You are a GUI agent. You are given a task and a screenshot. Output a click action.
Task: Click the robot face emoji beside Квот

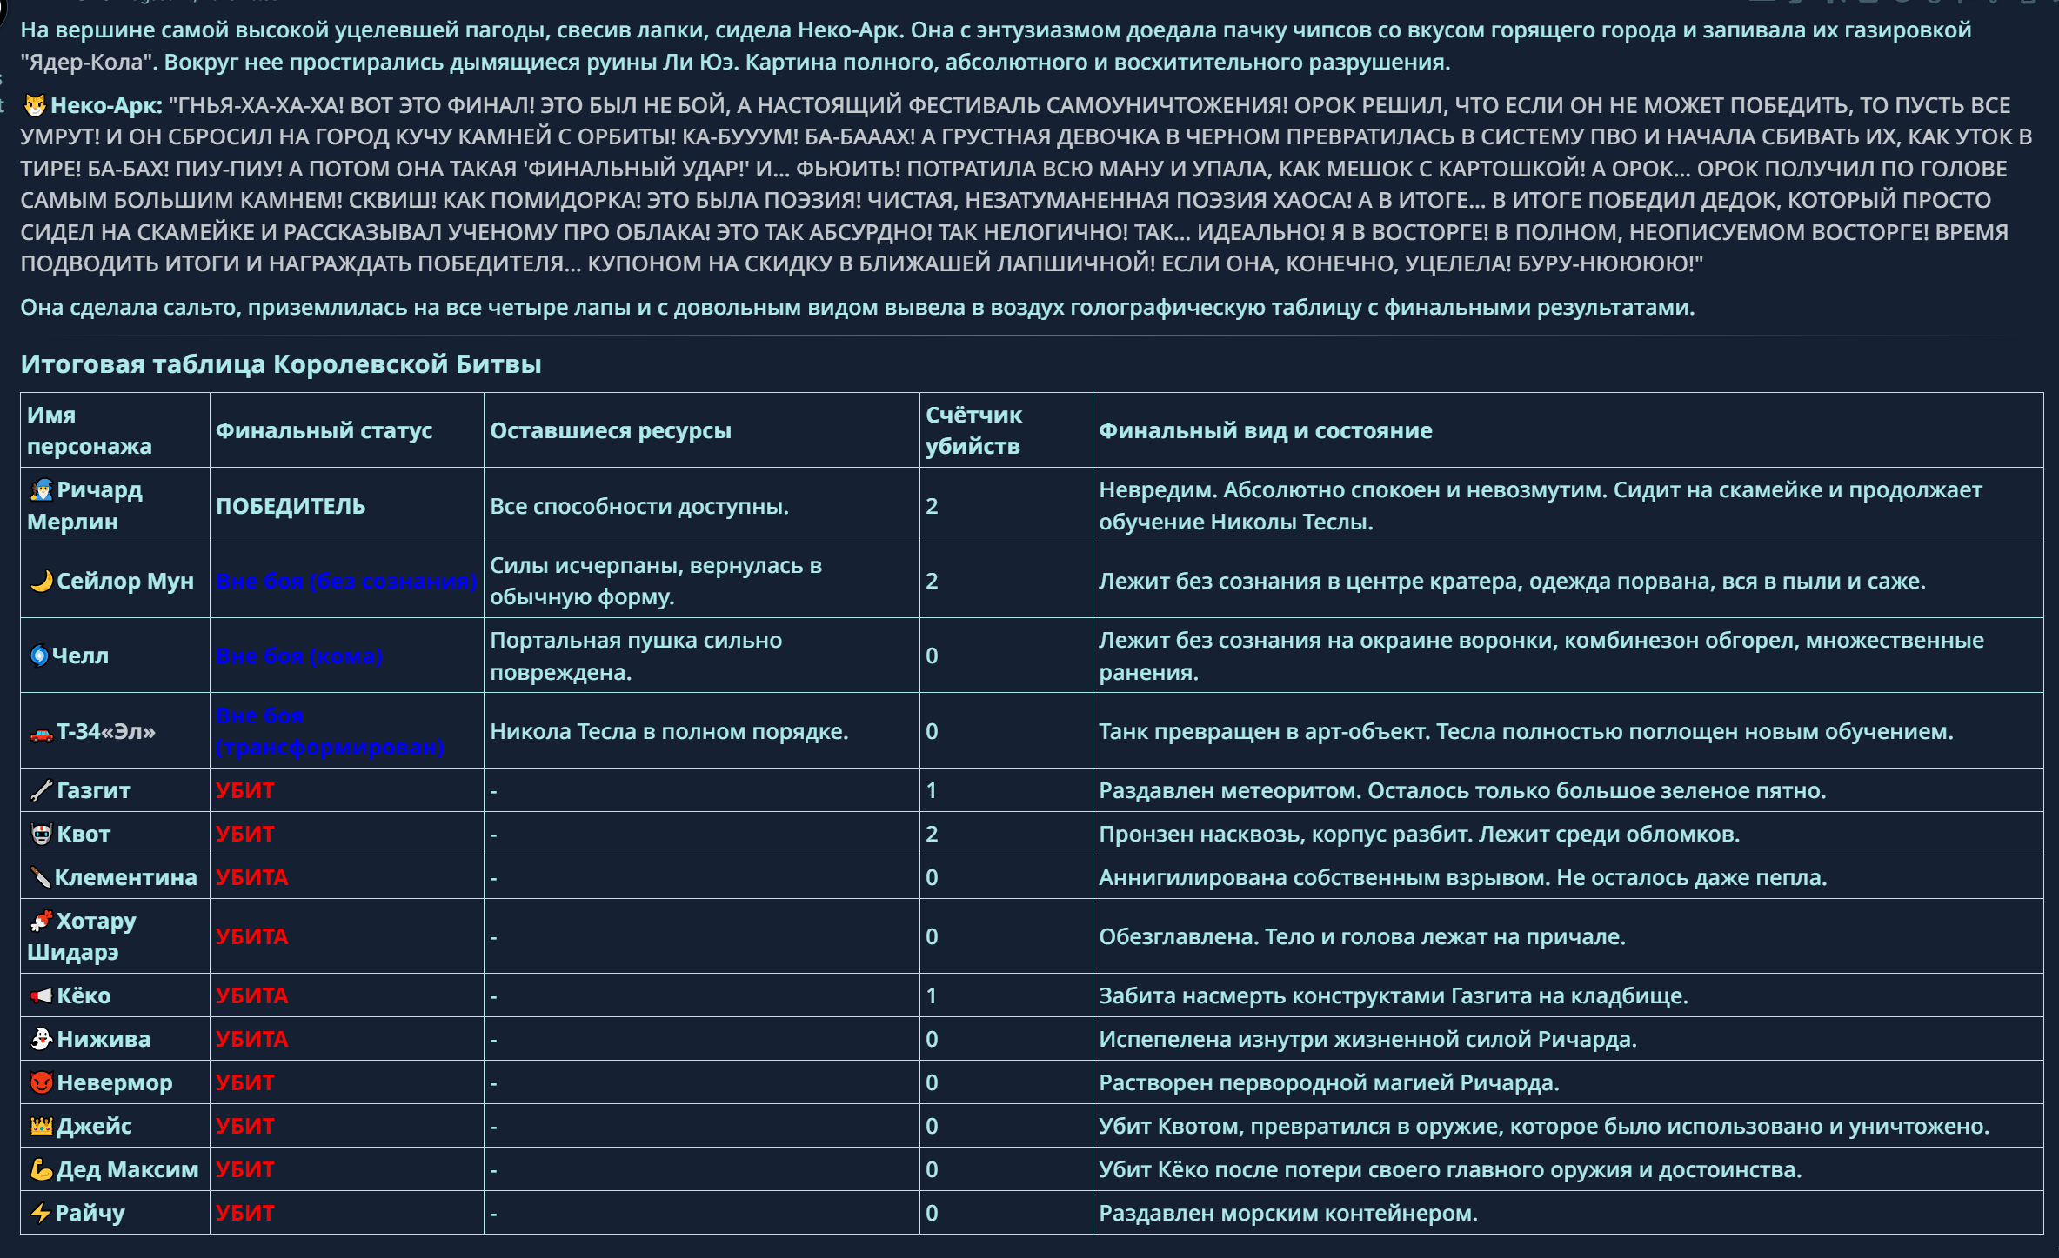pyautogui.click(x=41, y=835)
